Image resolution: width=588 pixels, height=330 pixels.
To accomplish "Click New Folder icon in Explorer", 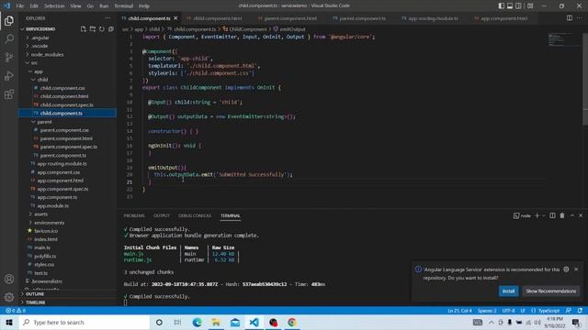I will (x=93, y=28).
